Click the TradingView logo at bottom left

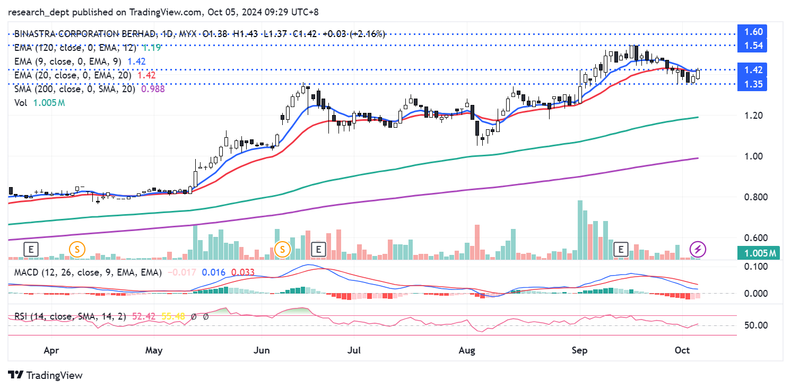click(46, 375)
